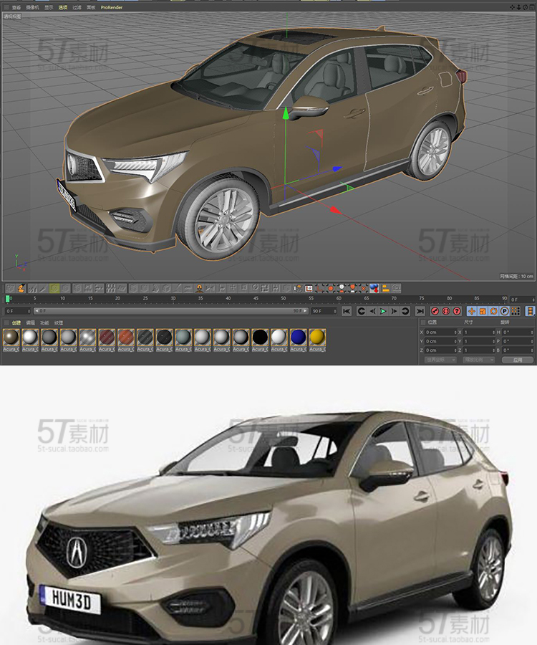Image resolution: width=537 pixels, height=645 pixels.
Task: Open the 世界坐标 coordinate system dropdown
Action: click(440, 360)
